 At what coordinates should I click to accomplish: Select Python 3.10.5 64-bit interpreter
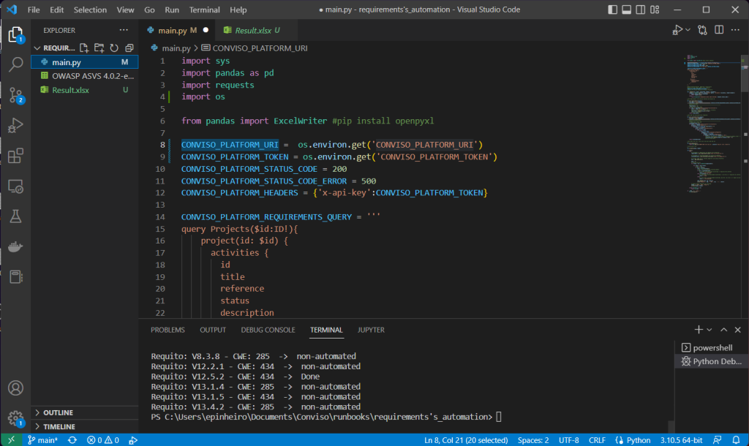click(681, 440)
